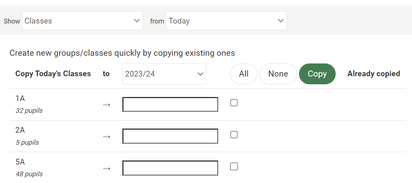412x183 pixels.
Task: Expand the 2023/24 year dropdown
Action: click(x=164, y=74)
